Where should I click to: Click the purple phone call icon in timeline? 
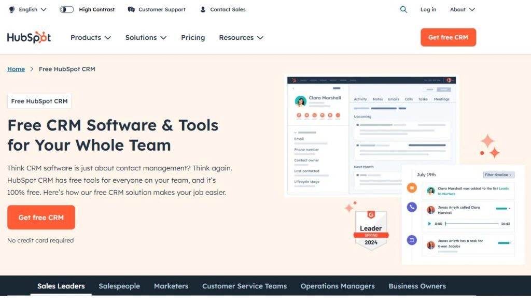coord(412,207)
